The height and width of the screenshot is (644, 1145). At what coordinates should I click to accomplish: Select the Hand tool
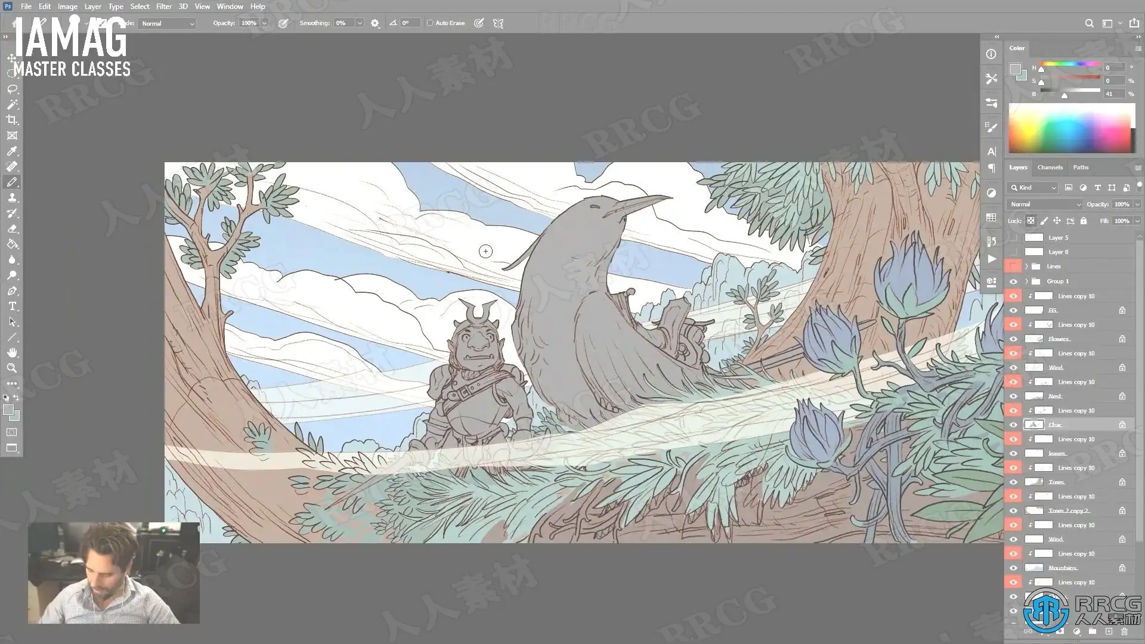click(12, 352)
